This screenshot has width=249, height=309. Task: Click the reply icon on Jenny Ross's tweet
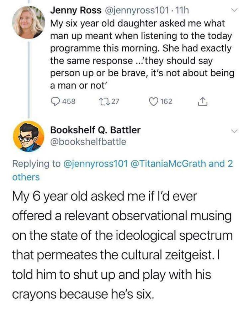coord(55,101)
